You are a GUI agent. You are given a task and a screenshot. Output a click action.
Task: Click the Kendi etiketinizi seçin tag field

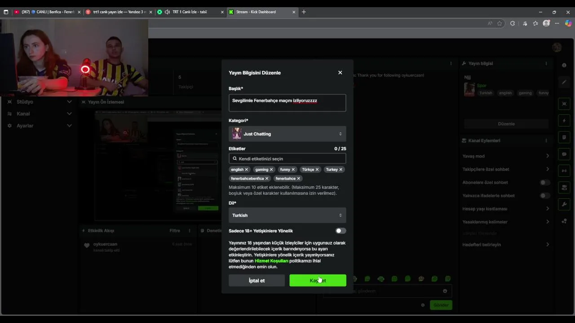287,158
